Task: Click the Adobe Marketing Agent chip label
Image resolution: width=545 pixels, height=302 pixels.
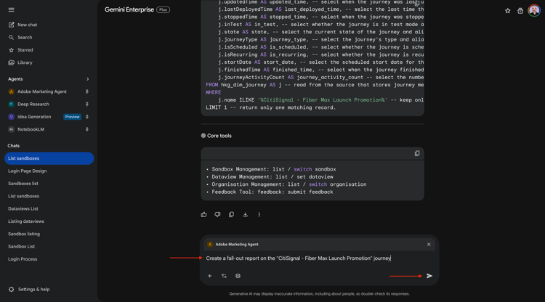Action: (237, 245)
